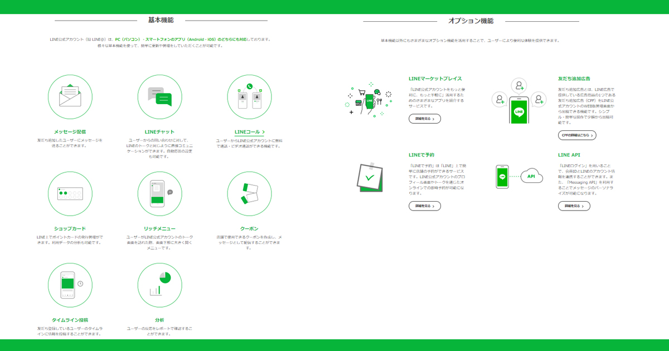Click the LINEで予約 heading
The image size is (669, 351).
421,155
